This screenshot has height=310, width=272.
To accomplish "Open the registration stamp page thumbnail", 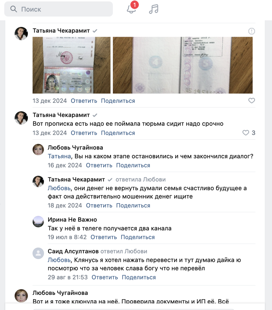I will pos(182,65).
